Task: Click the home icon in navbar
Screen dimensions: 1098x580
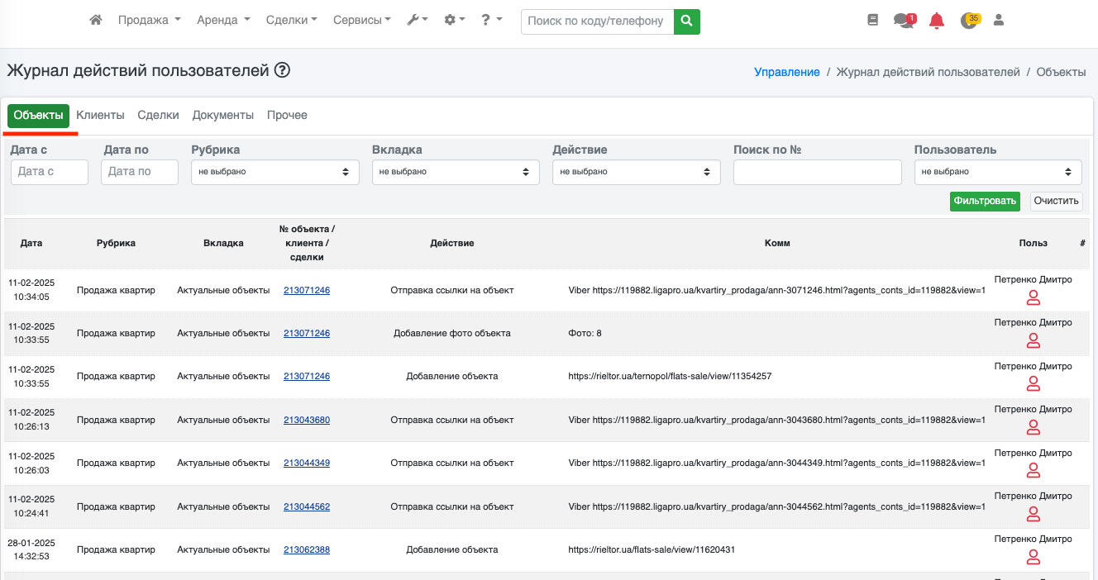Action: tap(96, 21)
